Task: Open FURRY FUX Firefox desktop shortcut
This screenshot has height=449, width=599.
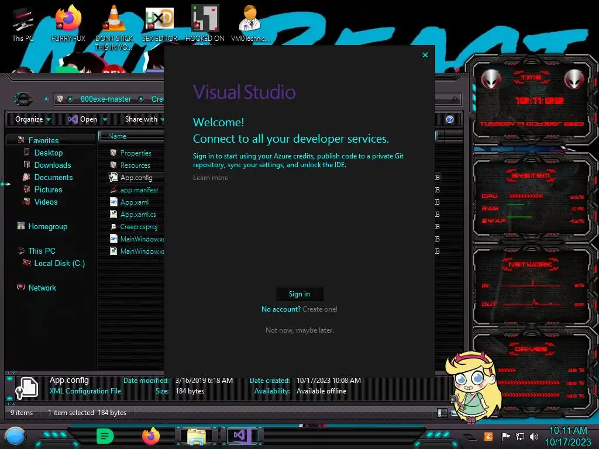Action: click(68, 25)
